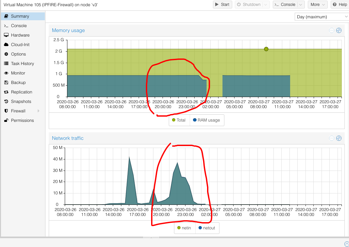Click the Network traffic undo zoom icon
The width and height of the screenshot is (349, 247).
pos(332,138)
